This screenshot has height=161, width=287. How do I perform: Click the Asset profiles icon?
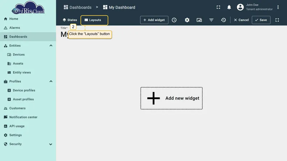(x=9, y=99)
